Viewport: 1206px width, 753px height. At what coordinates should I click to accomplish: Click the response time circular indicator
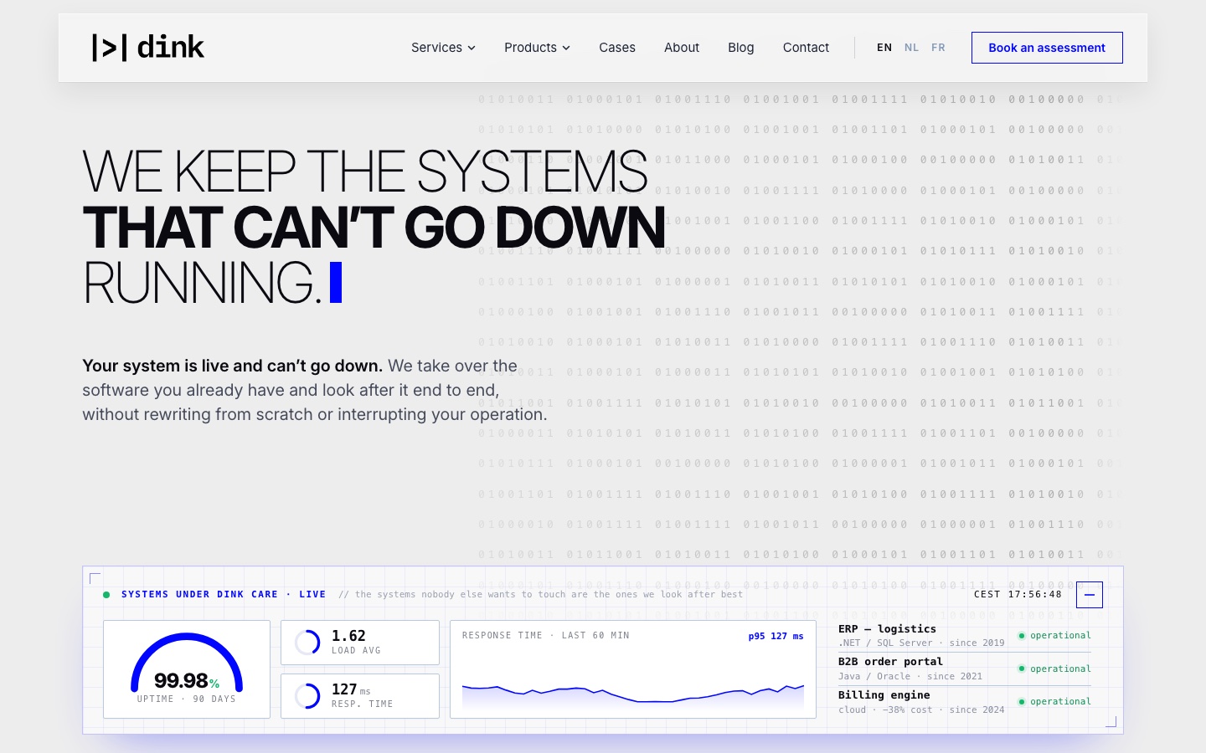307,696
